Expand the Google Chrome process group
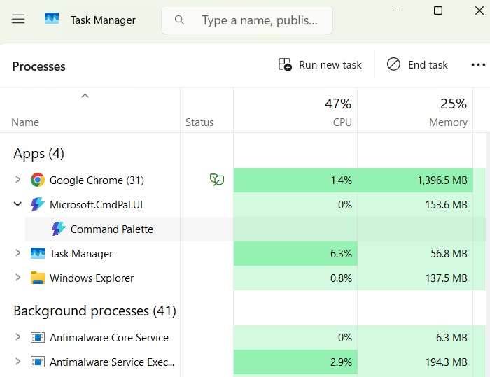 17,180
